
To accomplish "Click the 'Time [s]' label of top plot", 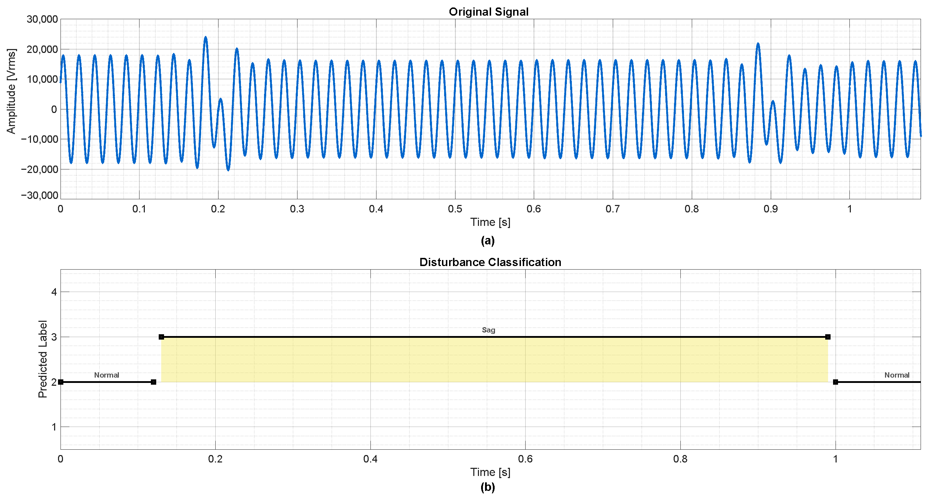I will [x=490, y=222].
